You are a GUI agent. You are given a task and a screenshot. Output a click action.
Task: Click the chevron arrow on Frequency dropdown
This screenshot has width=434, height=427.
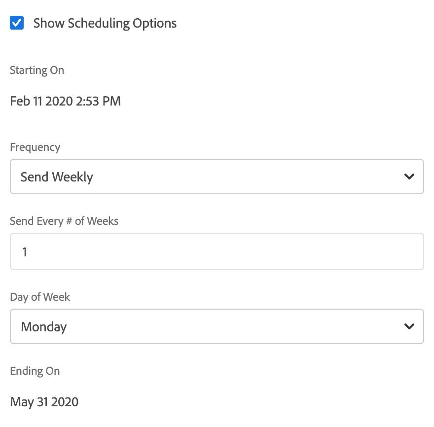pyautogui.click(x=409, y=177)
